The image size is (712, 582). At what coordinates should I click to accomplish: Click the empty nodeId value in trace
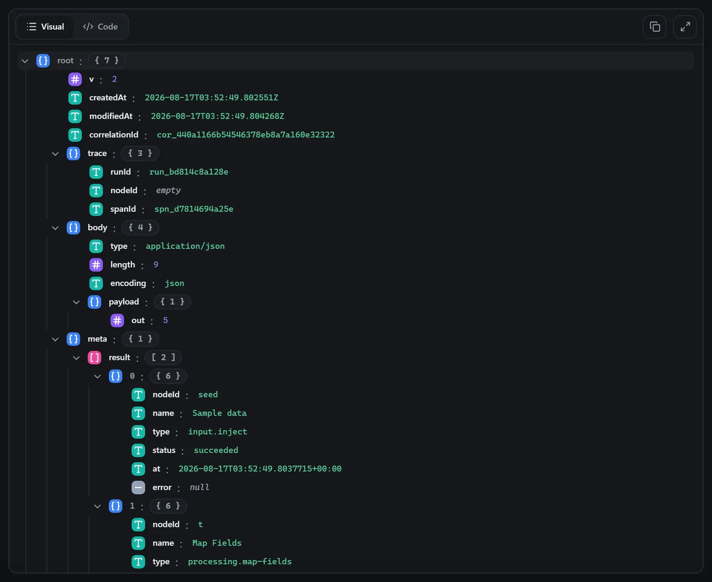click(x=168, y=191)
